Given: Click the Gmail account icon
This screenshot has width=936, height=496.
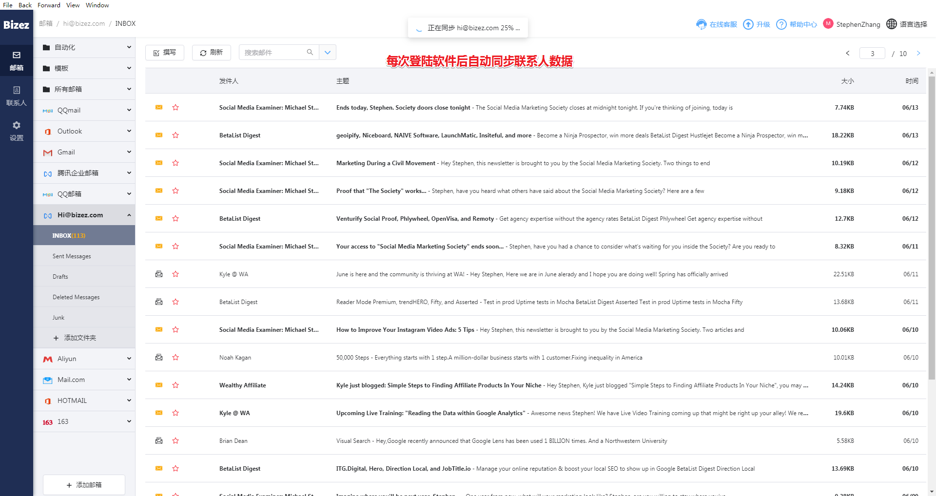Looking at the screenshot, I should coord(48,153).
